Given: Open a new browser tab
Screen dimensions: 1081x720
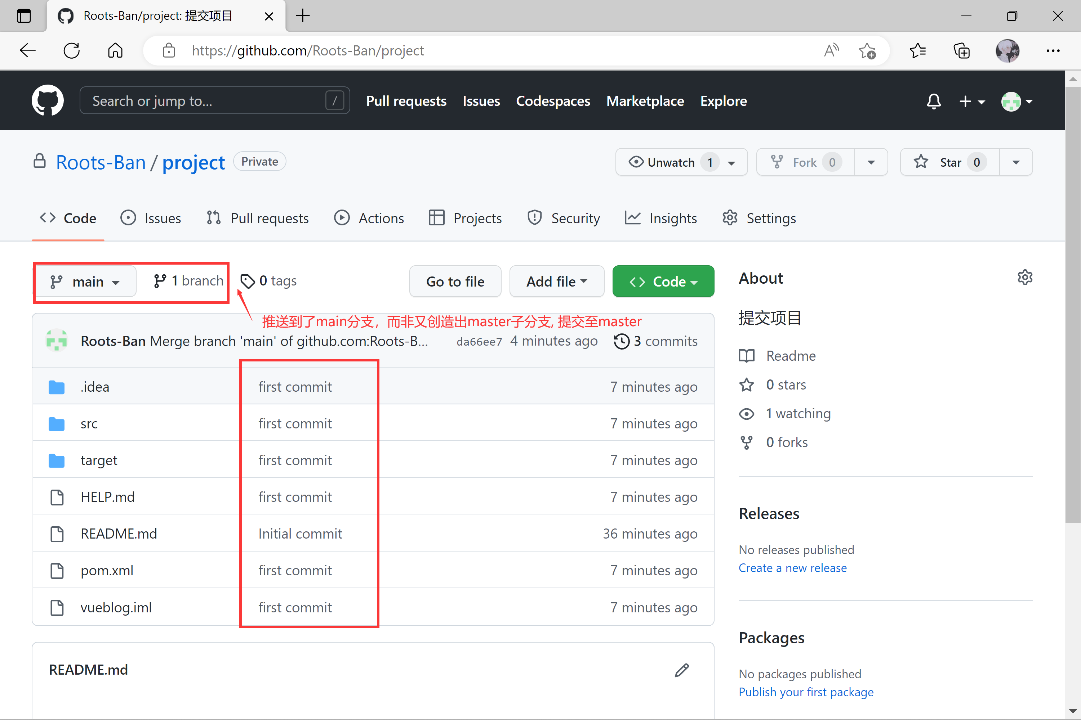Looking at the screenshot, I should (x=303, y=16).
